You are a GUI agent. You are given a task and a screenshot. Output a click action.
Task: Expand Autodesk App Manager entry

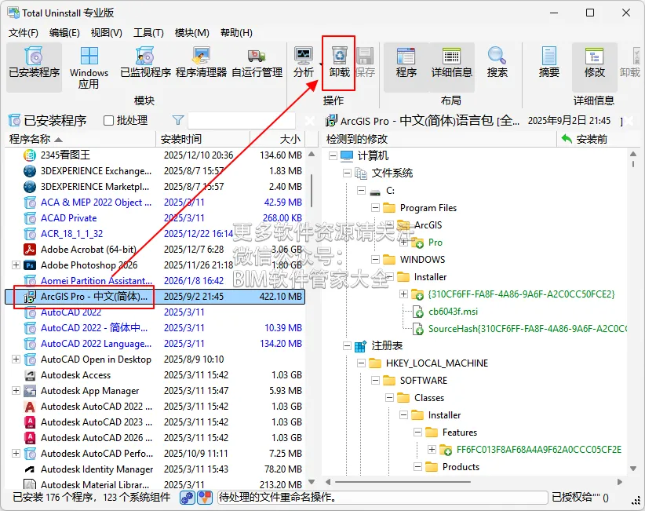coord(16,390)
